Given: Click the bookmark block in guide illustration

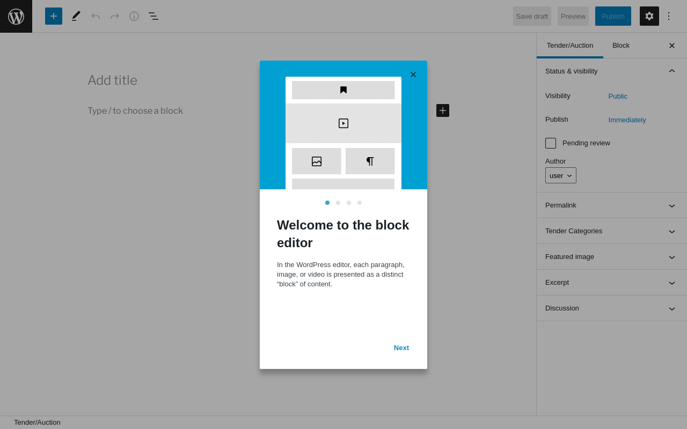Looking at the screenshot, I should (x=343, y=90).
